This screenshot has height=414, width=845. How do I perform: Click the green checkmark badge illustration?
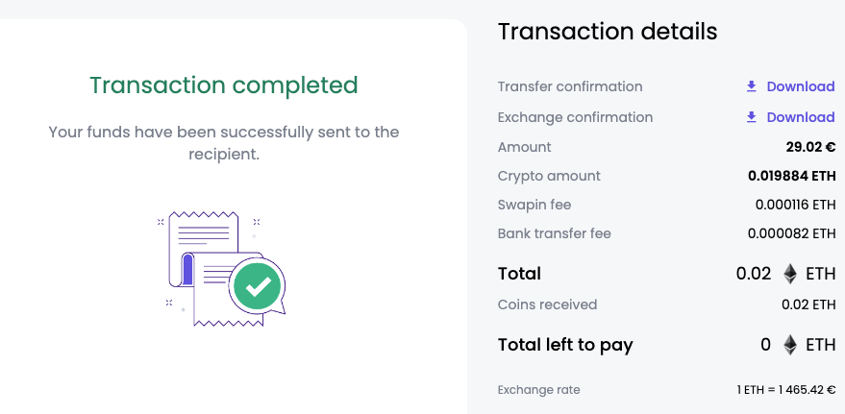tap(258, 286)
